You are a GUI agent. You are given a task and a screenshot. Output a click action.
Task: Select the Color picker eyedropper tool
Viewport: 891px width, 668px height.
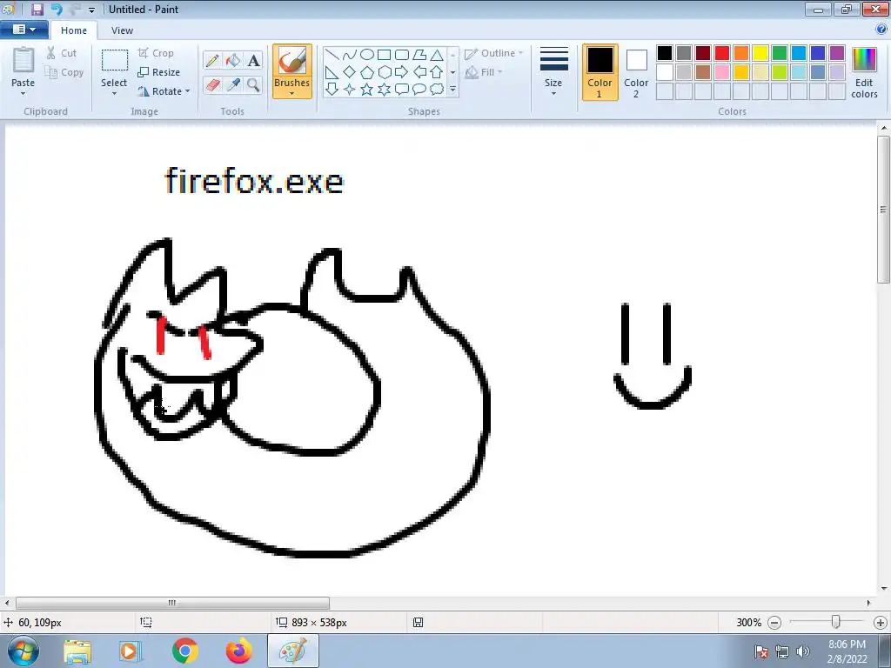[x=233, y=85]
